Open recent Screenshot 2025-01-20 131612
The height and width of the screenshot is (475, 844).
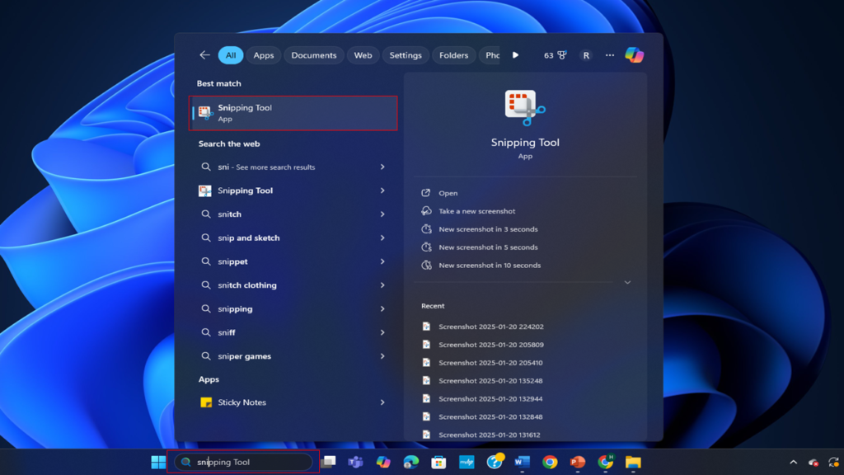pos(490,435)
